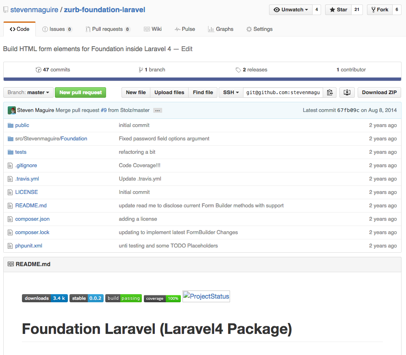Screen dimensions: 406x355
Task: Click the New pull request button
Action: coord(80,93)
